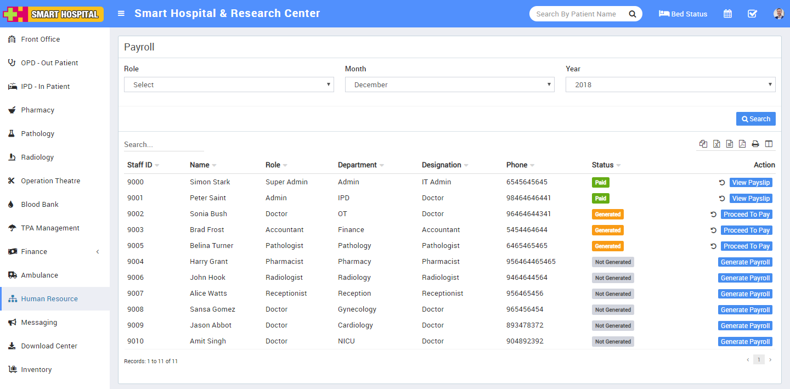
Task: Revert Sonia Bush's payroll status
Action: click(713, 215)
